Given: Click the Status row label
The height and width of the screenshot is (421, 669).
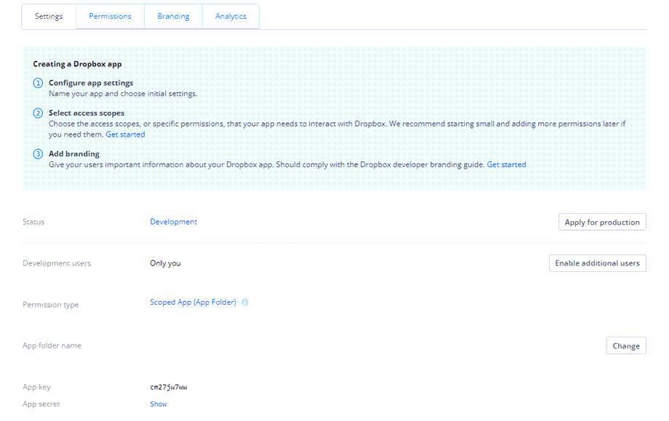Looking at the screenshot, I should [x=32, y=221].
